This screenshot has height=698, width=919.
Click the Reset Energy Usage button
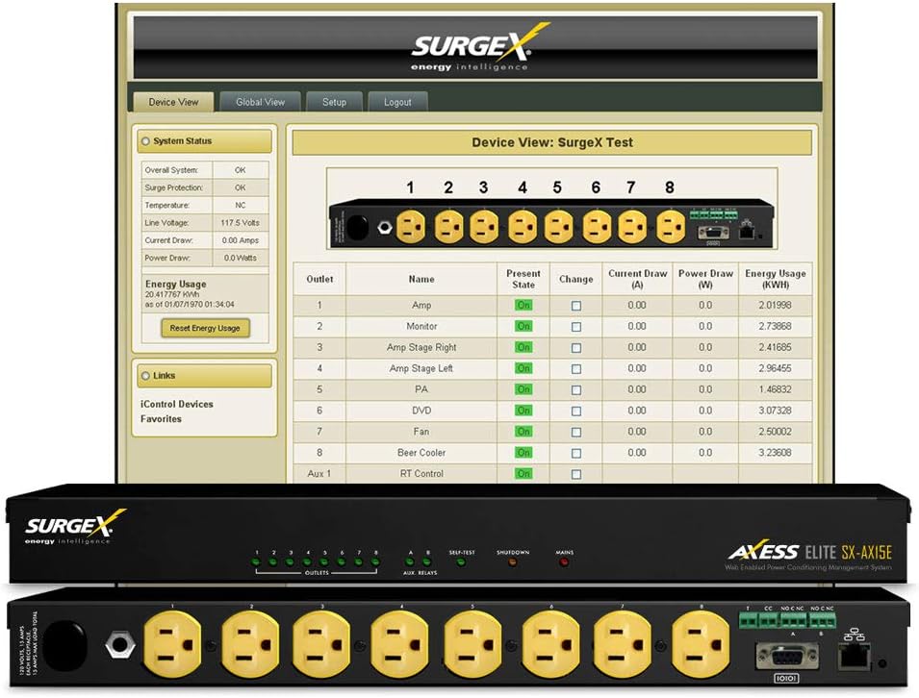point(205,328)
